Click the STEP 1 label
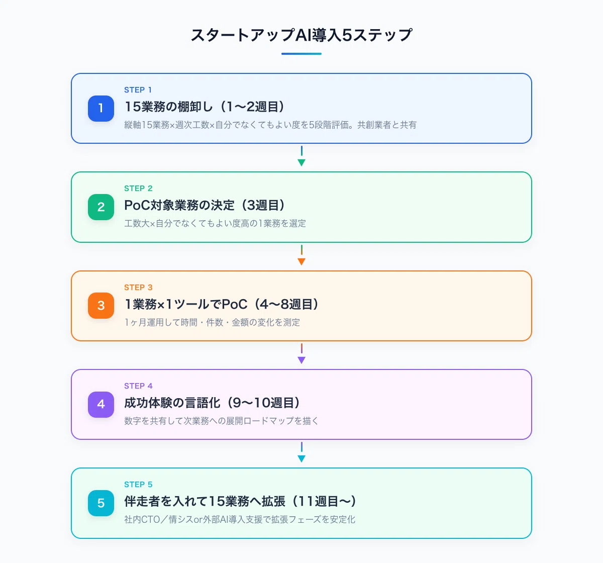The width and height of the screenshot is (603, 563). tap(138, 89)
